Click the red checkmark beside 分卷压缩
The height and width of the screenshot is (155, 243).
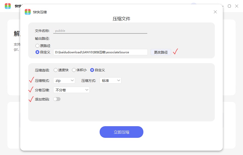coord(31,89)
